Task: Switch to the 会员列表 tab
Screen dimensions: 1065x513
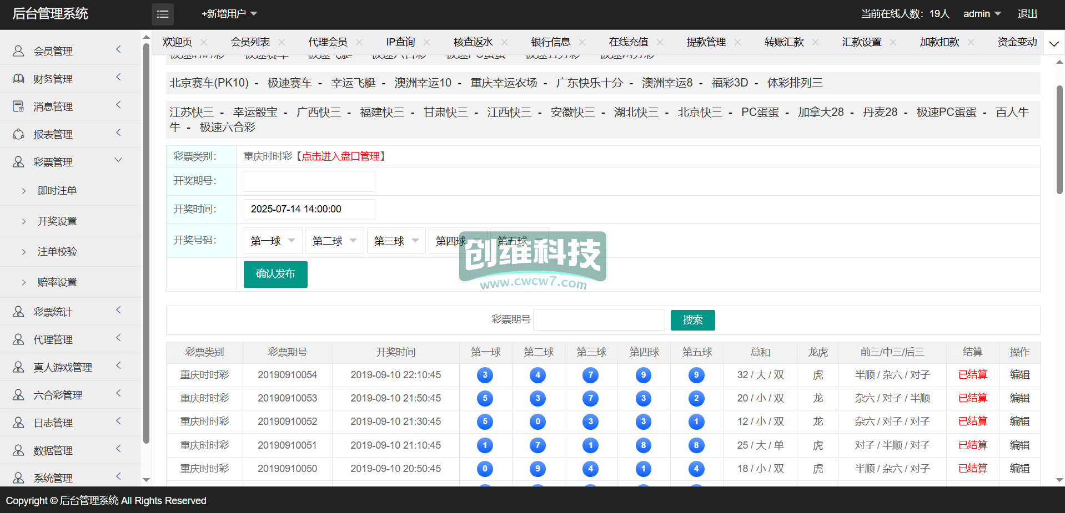Action: tap(250, 42)
